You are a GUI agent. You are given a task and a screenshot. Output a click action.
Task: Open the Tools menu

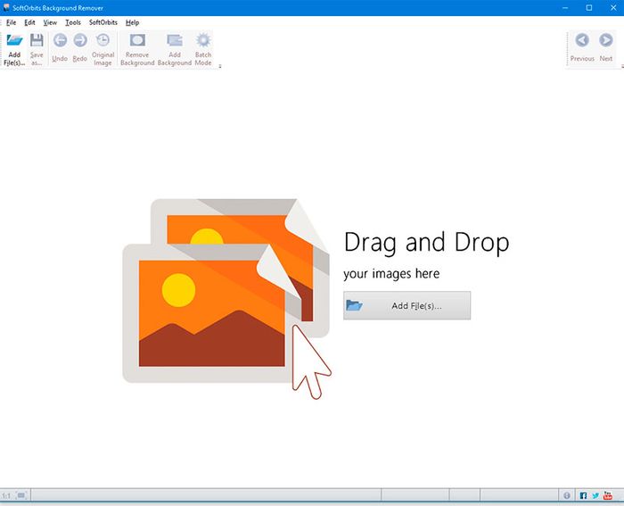coord(72,21)
